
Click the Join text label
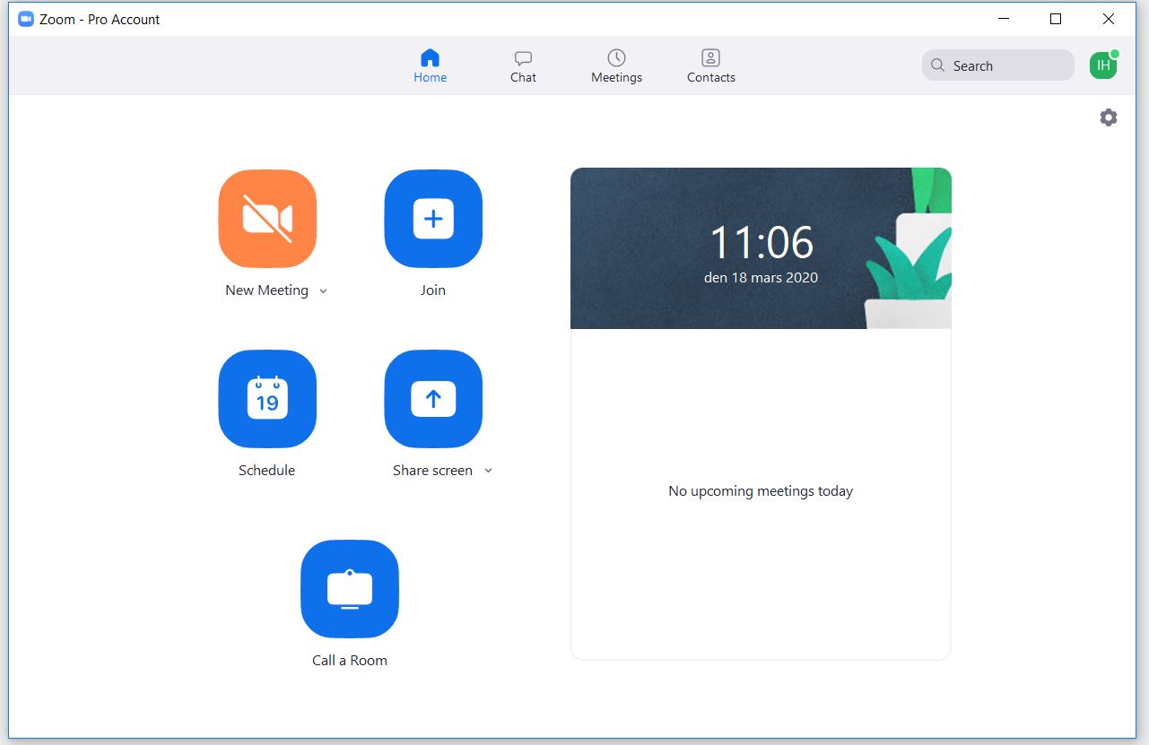433,290
